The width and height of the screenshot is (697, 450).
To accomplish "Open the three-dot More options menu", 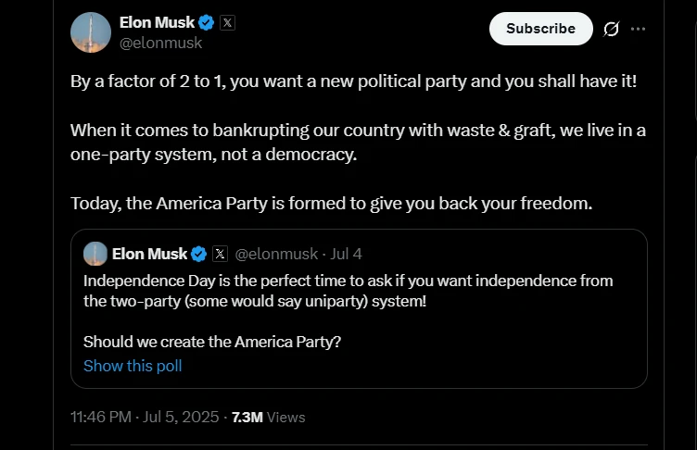I will (x=638, y=29).
